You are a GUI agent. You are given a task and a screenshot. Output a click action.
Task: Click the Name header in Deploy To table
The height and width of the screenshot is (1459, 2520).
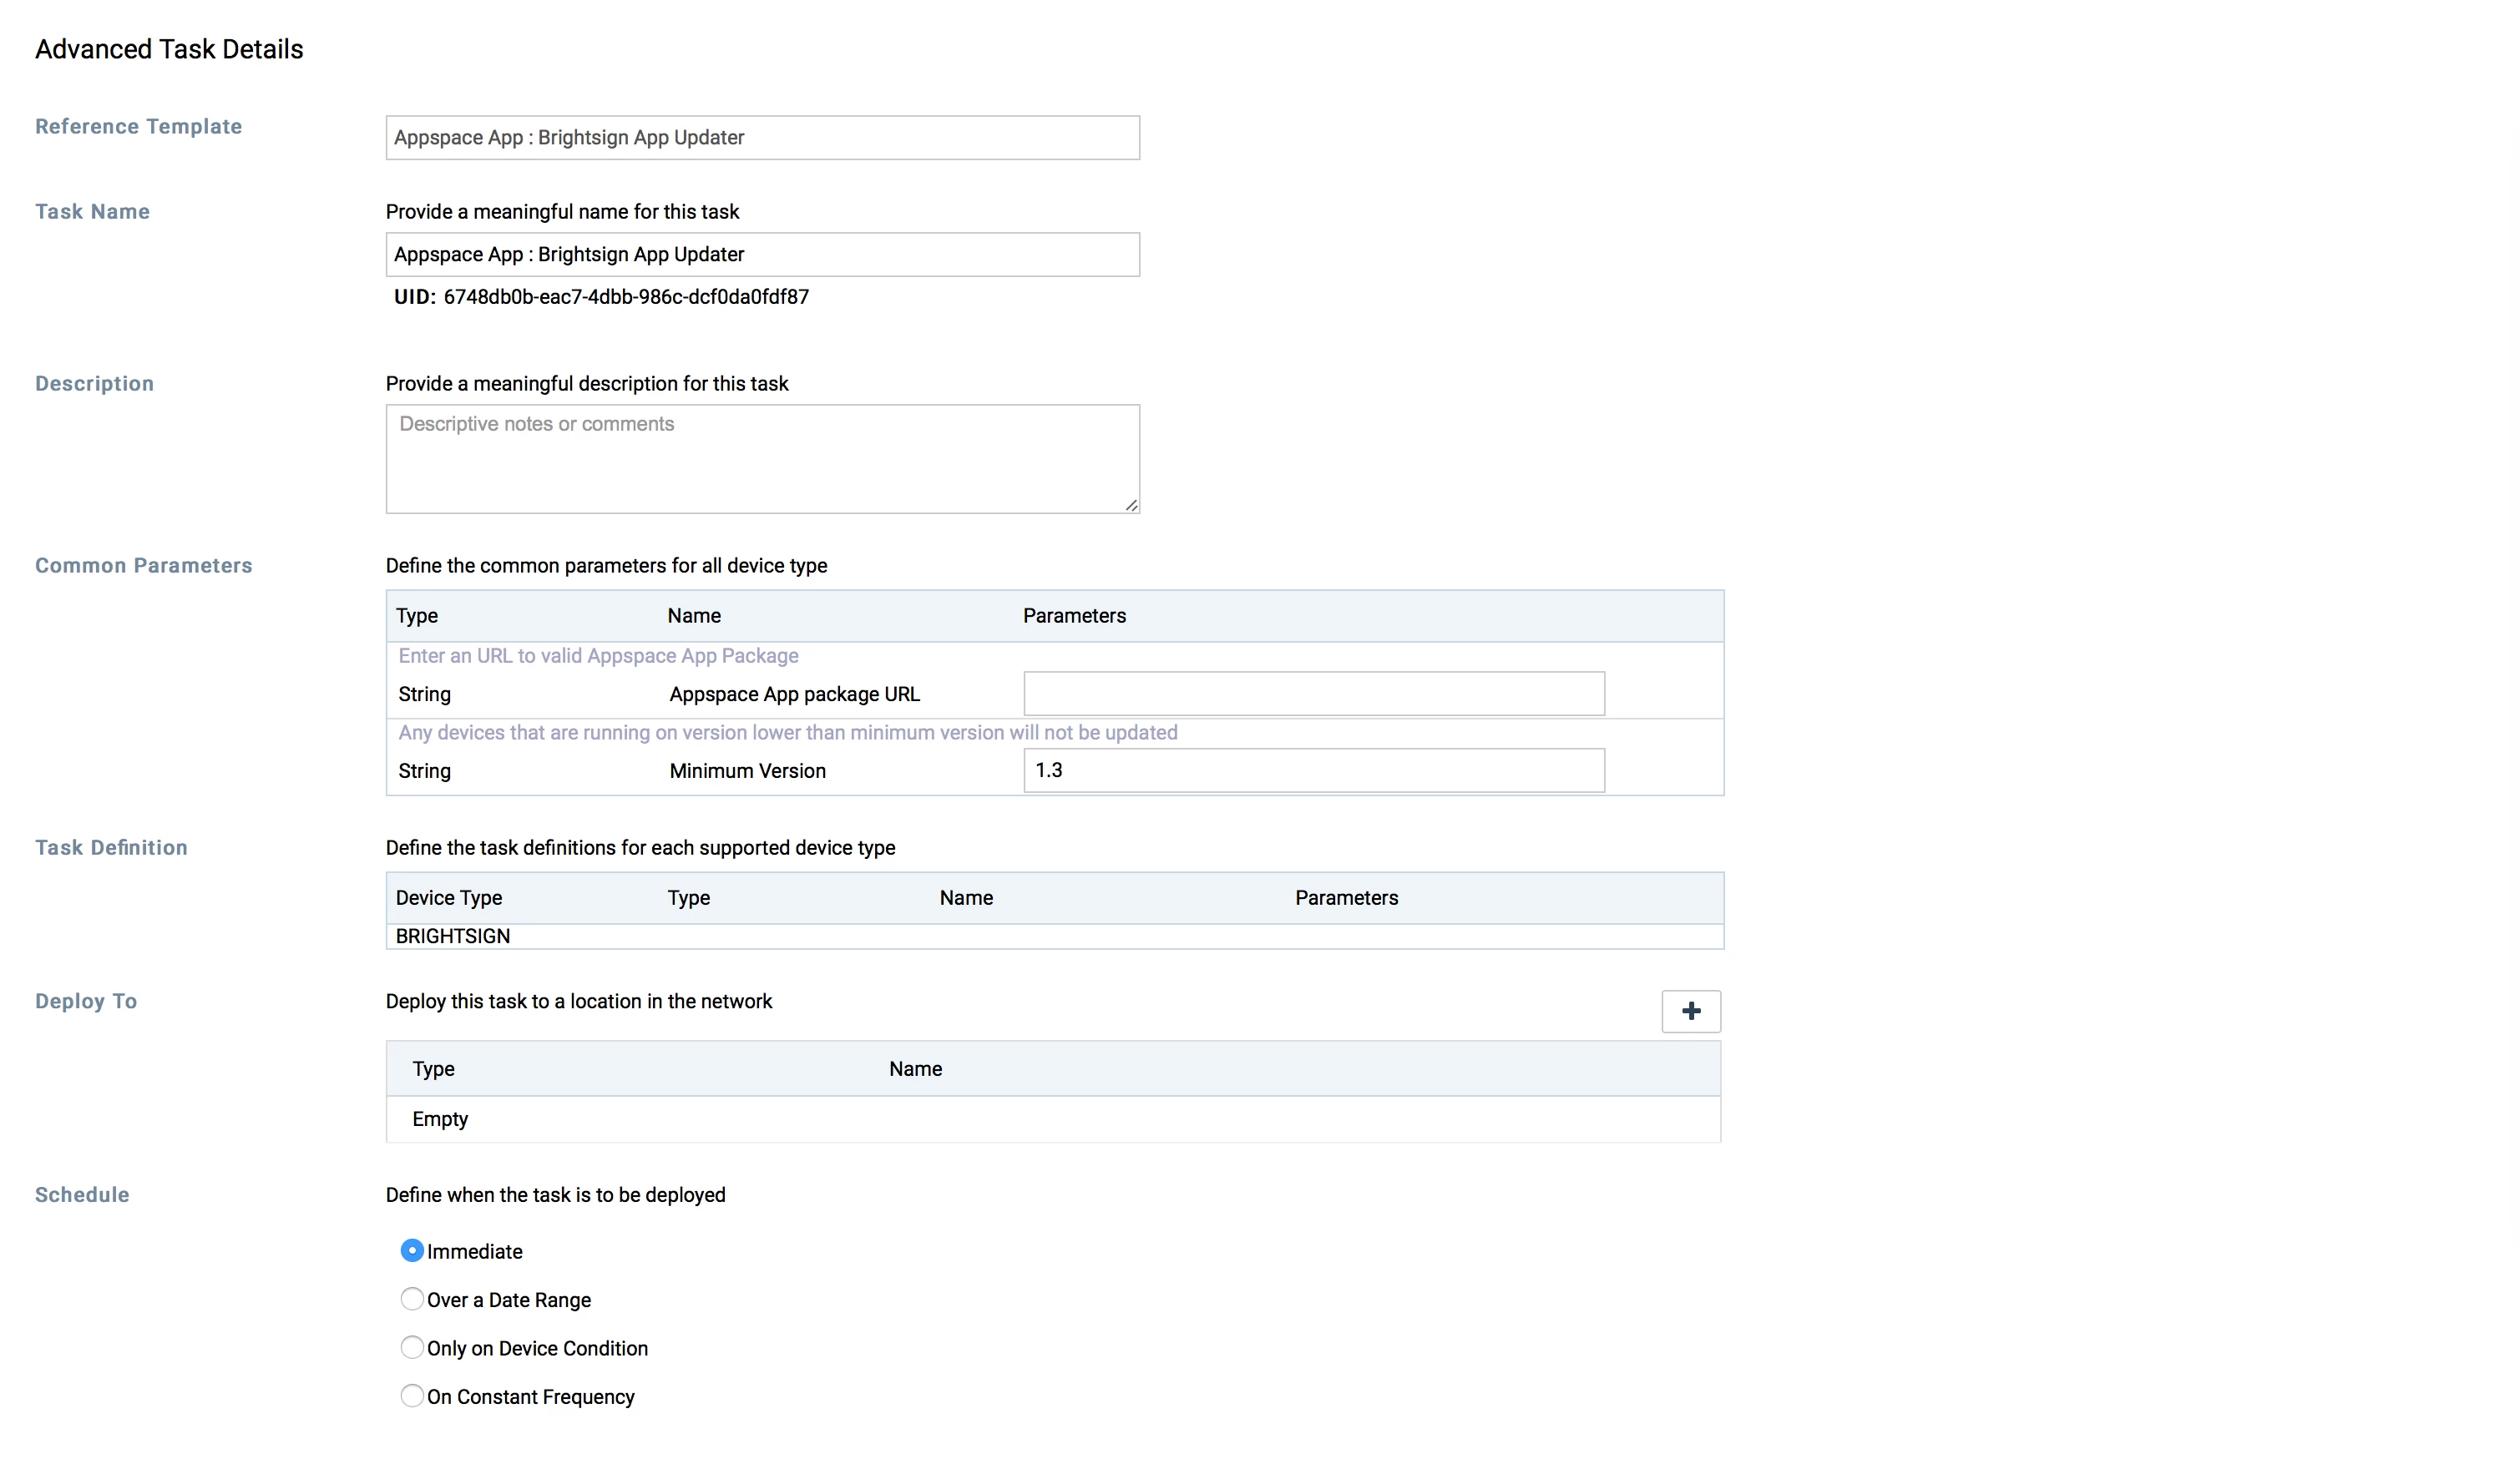coord(915,1068)
